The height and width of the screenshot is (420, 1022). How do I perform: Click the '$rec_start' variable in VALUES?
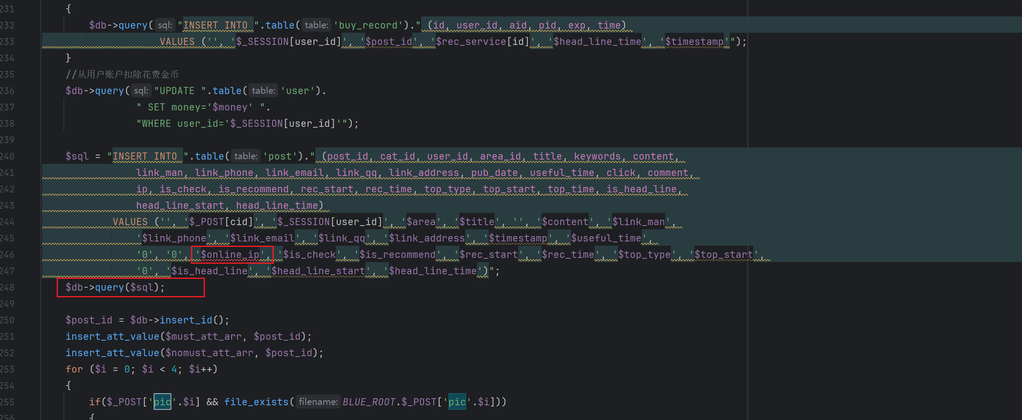[x=489, y=255]
